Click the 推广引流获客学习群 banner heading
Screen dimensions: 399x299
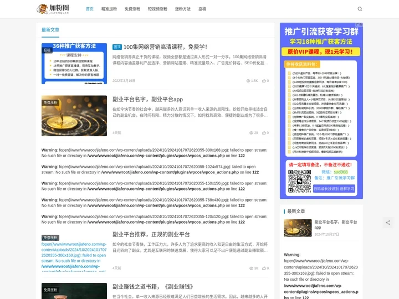point(321,32)
